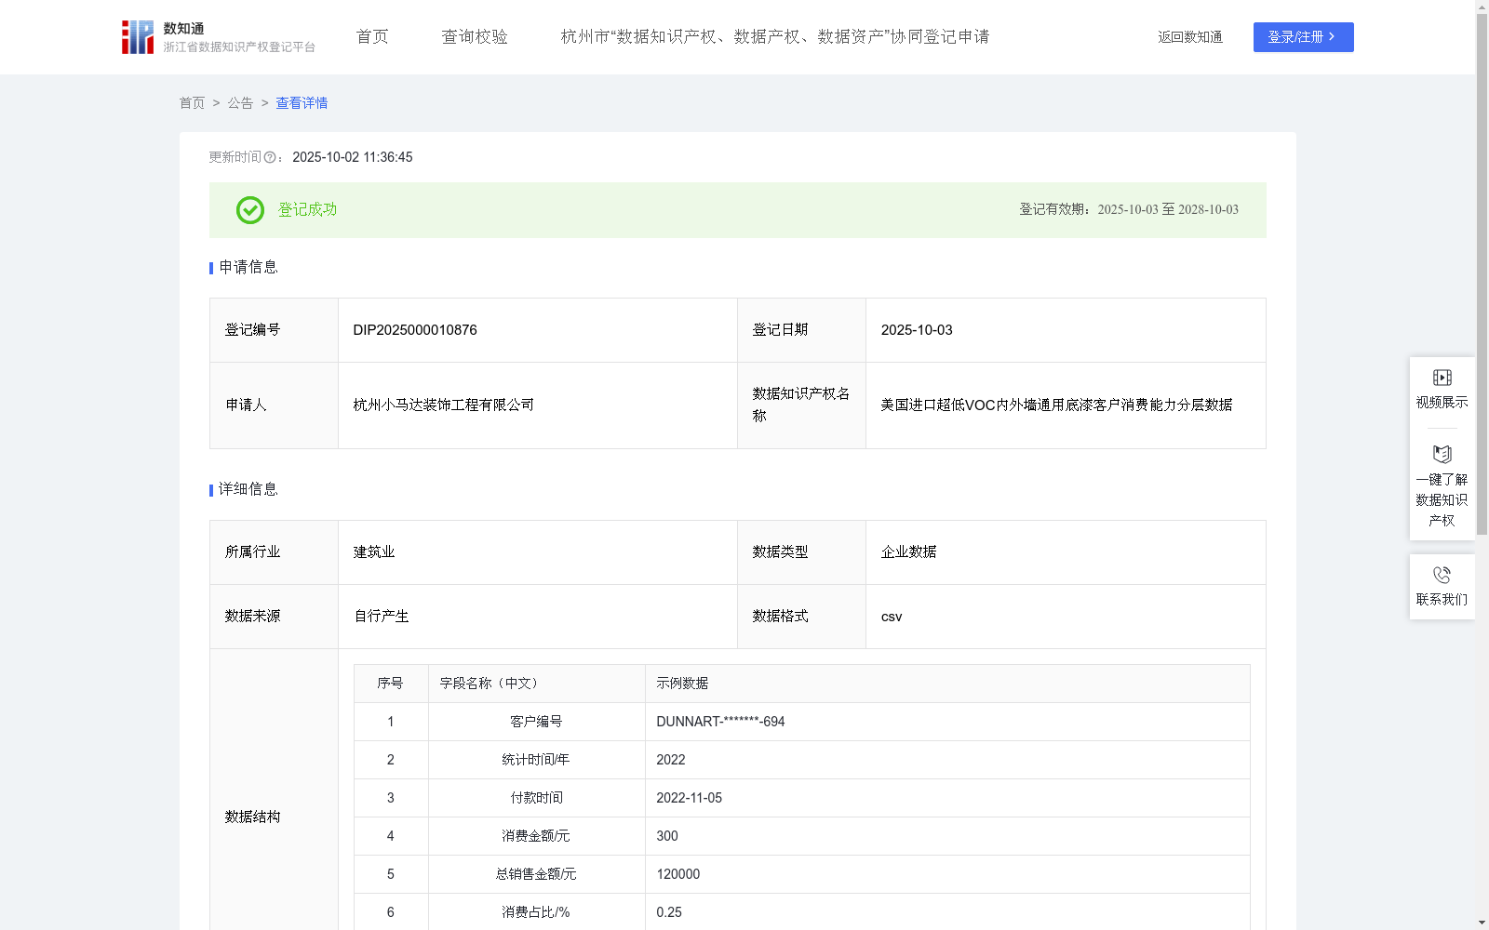Click the green 登记成功 checkmark icon
Image resolution: width=1489 pixels, height=930 pixels.
[x=249, y=210]
